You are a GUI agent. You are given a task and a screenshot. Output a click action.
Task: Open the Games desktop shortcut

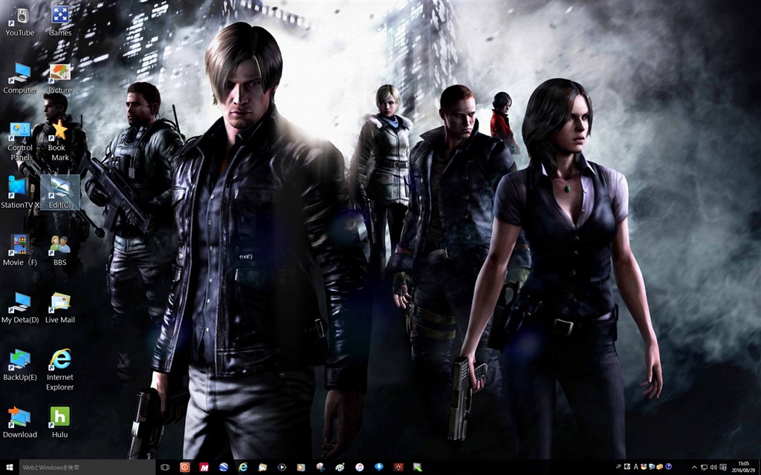tap(59, 22)
